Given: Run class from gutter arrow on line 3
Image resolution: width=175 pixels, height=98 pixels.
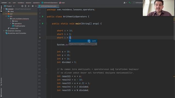Looking at the screenshot, I should pyautogui.click(x=43, y=17).
